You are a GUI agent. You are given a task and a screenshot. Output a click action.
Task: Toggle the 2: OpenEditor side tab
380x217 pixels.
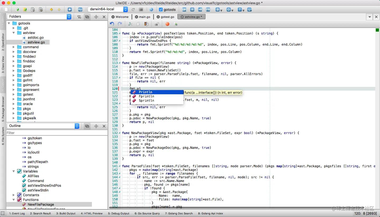tap(3, 42)
